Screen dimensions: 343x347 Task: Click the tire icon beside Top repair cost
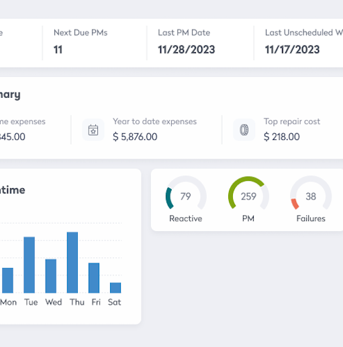click(x=244, y=130)
